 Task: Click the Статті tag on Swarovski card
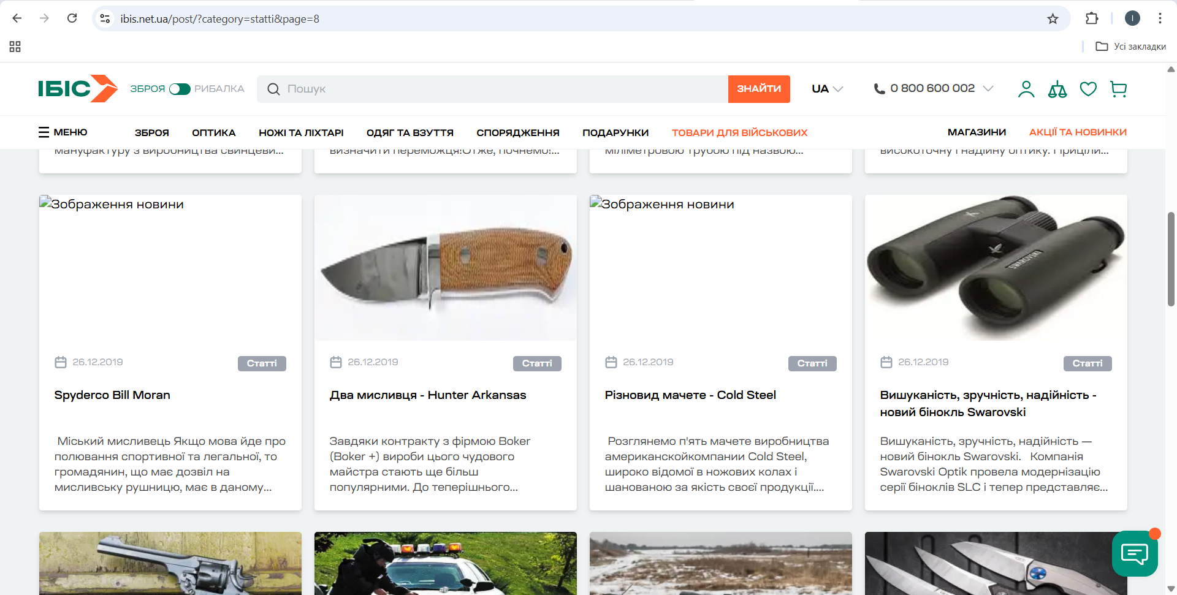[1087, 363]
